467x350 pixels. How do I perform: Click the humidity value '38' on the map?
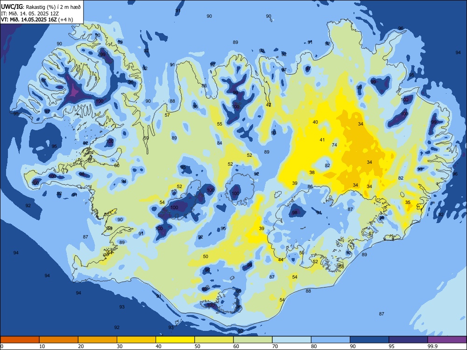pyautogui.click(x=312, y=172)
